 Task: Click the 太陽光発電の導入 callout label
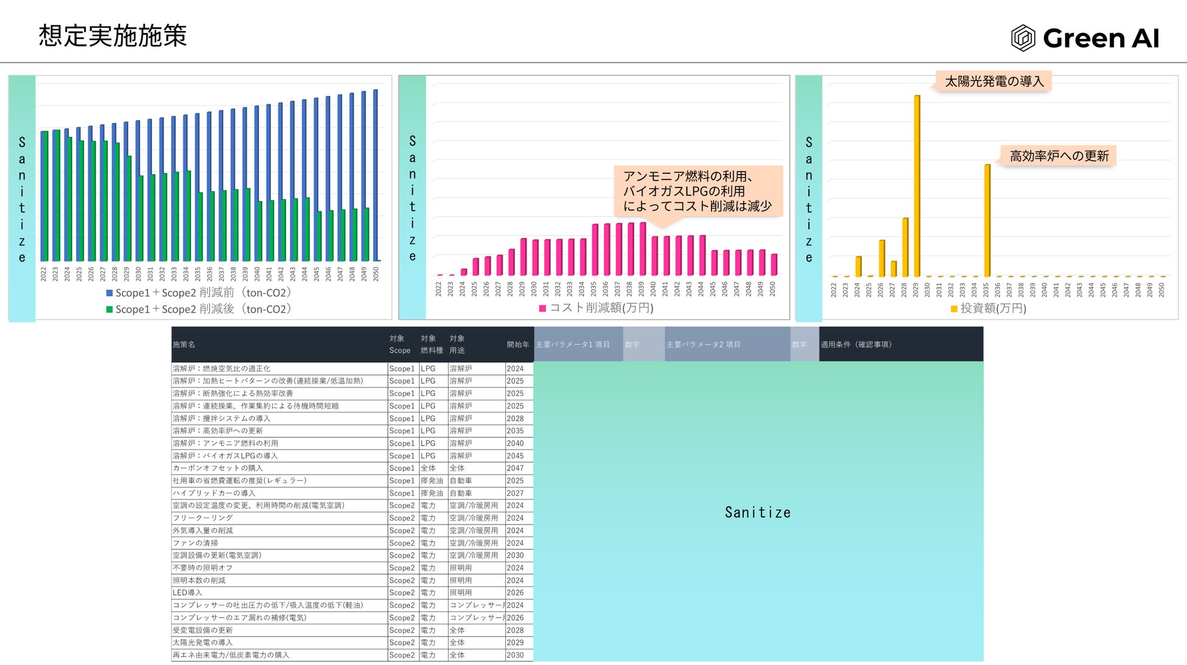pyautogui.click(x=993, y=82)
